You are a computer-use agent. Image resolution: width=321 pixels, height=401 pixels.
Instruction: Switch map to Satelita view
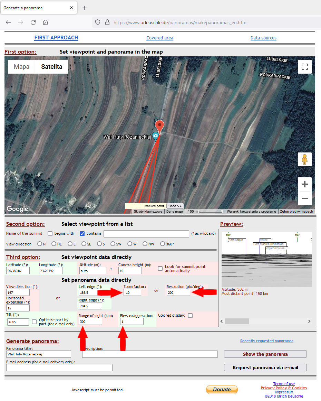pos(52,67)
